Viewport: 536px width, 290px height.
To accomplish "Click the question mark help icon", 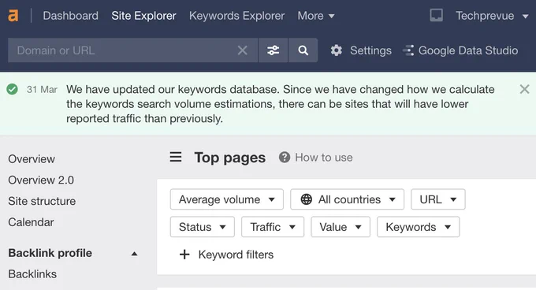I will 285,158.
